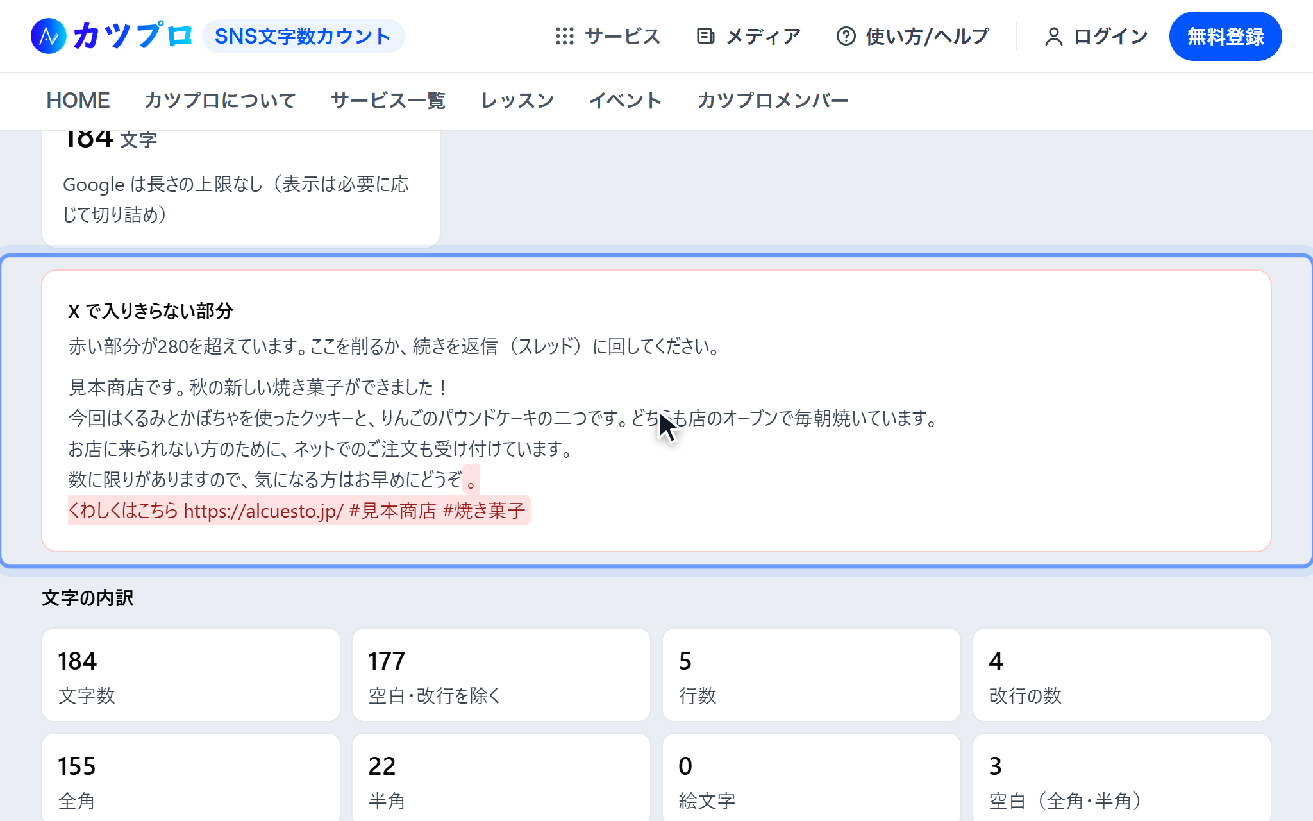The width and height of the screenshot is (1313, 821).
Task: Click the line 数に限りがありますので
Action: 273,480
